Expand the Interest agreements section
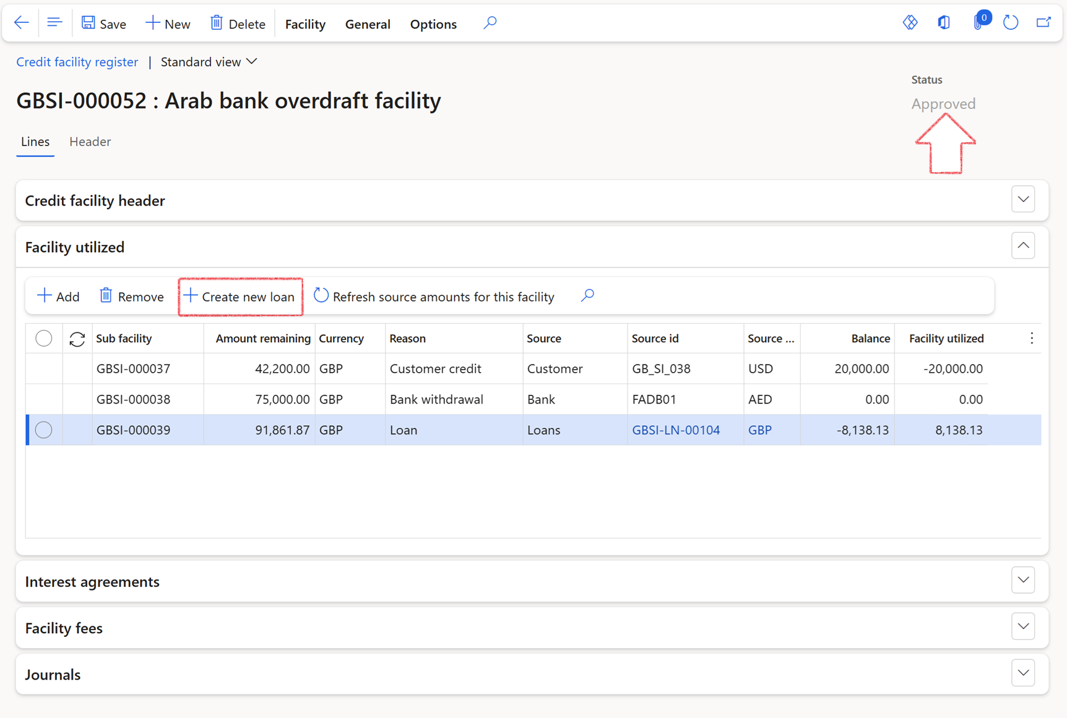 (1023, 580)
